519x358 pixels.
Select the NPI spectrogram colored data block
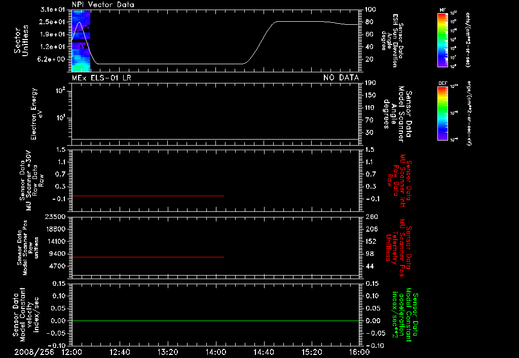(81, 41)
